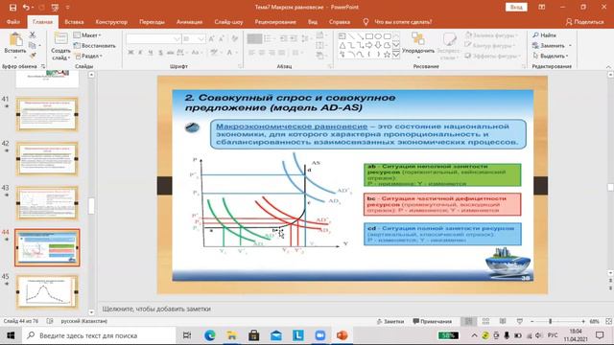Start slideshow from status bar icon
Viewport: 614px width, 345px height.
click(x=520, y=321)
